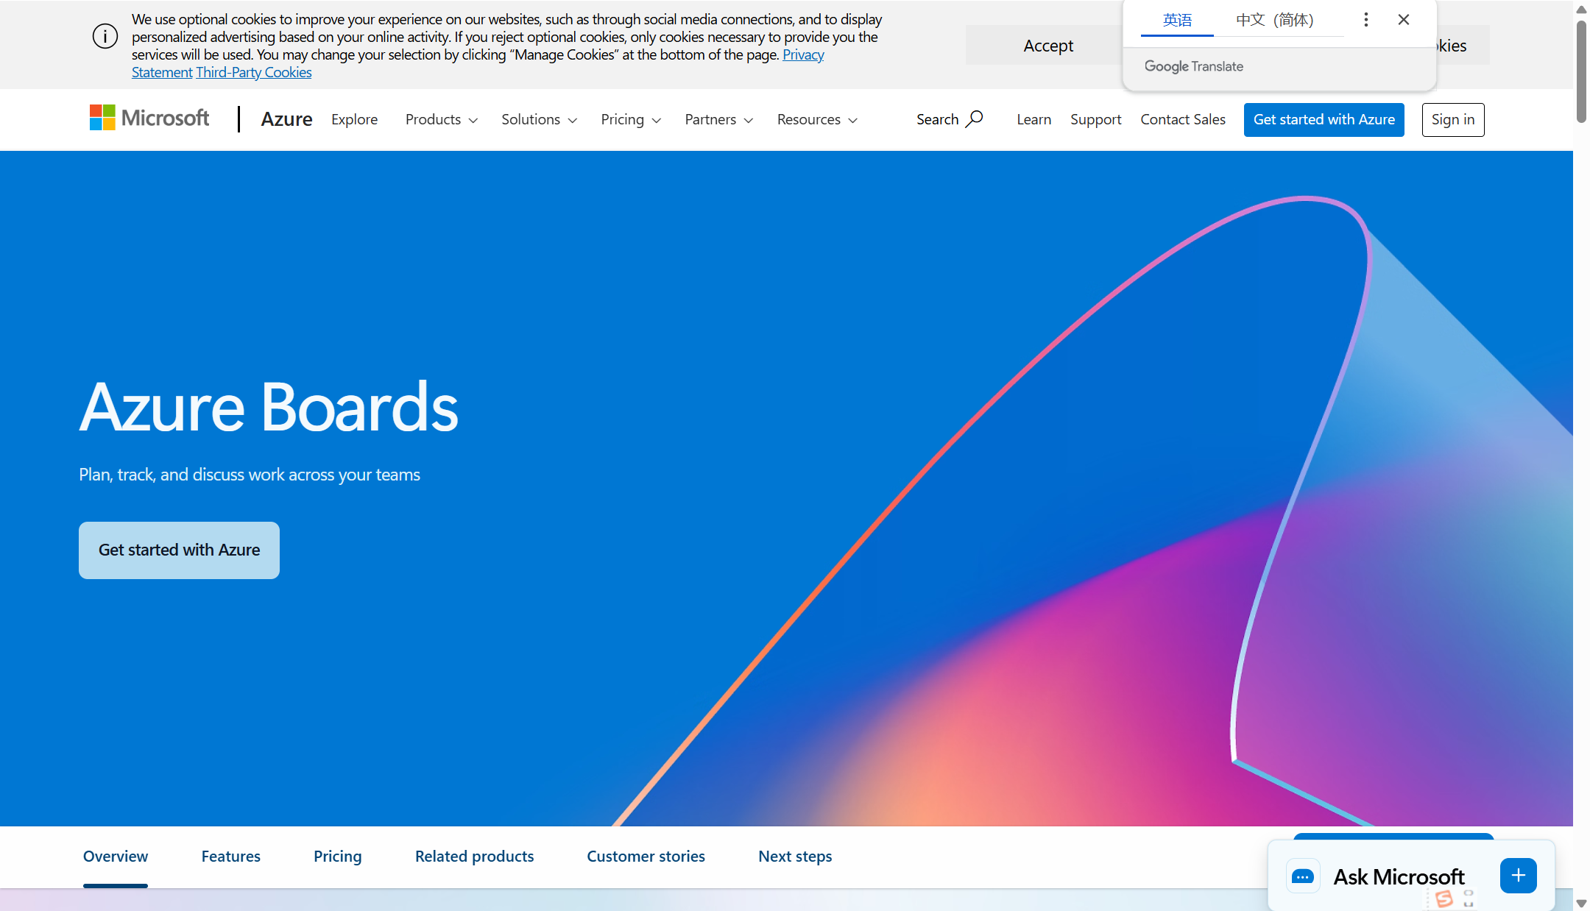Select the 中文 (简体) translation tab
The width and height of the screenshot is (1590, 911).
[x=1274, y=20]
